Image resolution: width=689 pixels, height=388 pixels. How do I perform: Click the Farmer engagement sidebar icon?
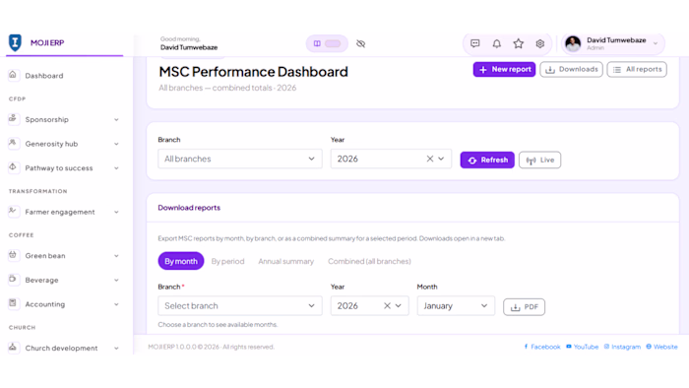13,212
